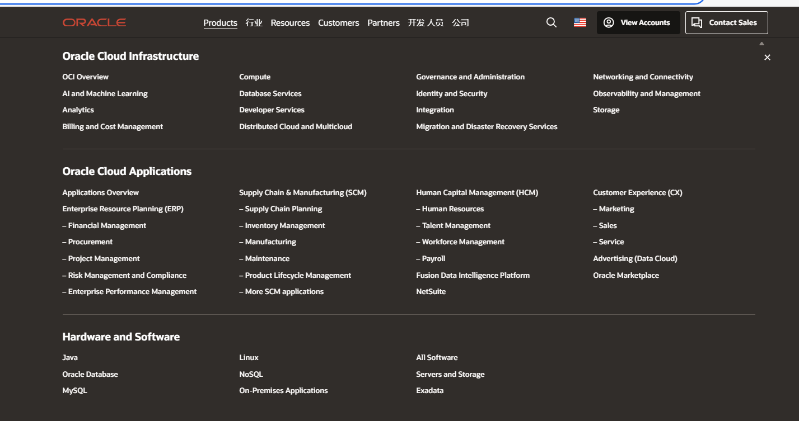Go to Networking and Connectivity
The width and height of the screenshot is (799, 421).
coord(643,77)
